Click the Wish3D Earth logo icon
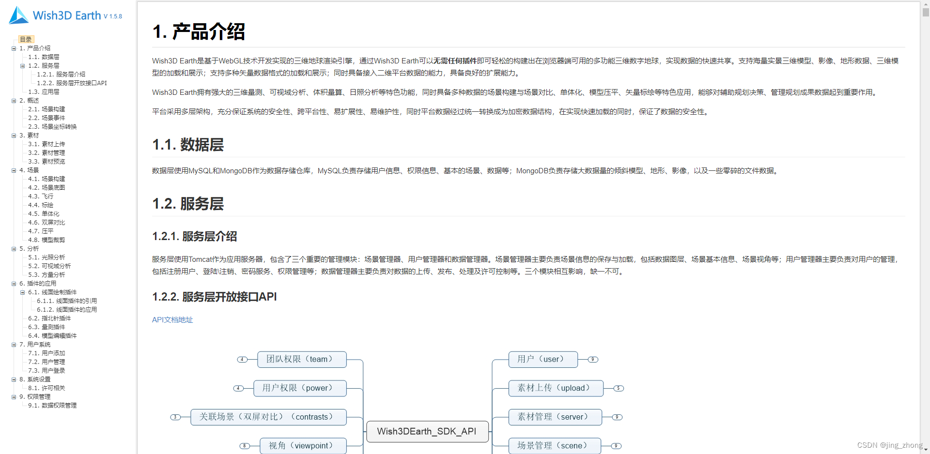Viewport: 930px width, 454px height. coord(19,15)
